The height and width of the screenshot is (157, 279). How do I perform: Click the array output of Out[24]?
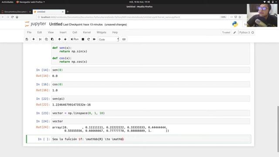click(x=110, y=129)
